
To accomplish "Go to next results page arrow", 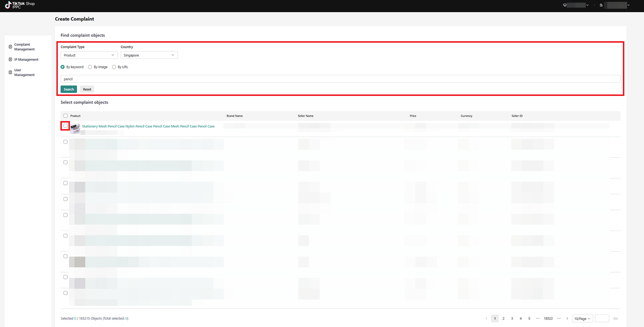I will pos(567,318).
